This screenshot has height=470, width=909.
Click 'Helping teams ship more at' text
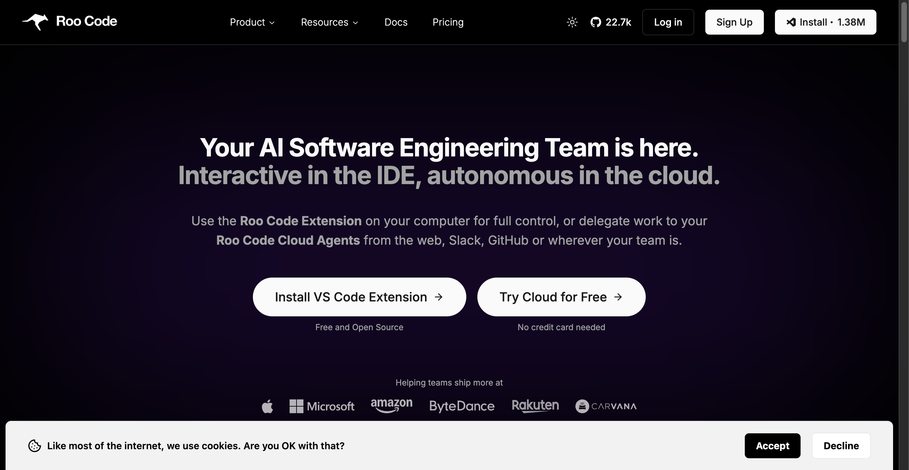coord(449,382)
